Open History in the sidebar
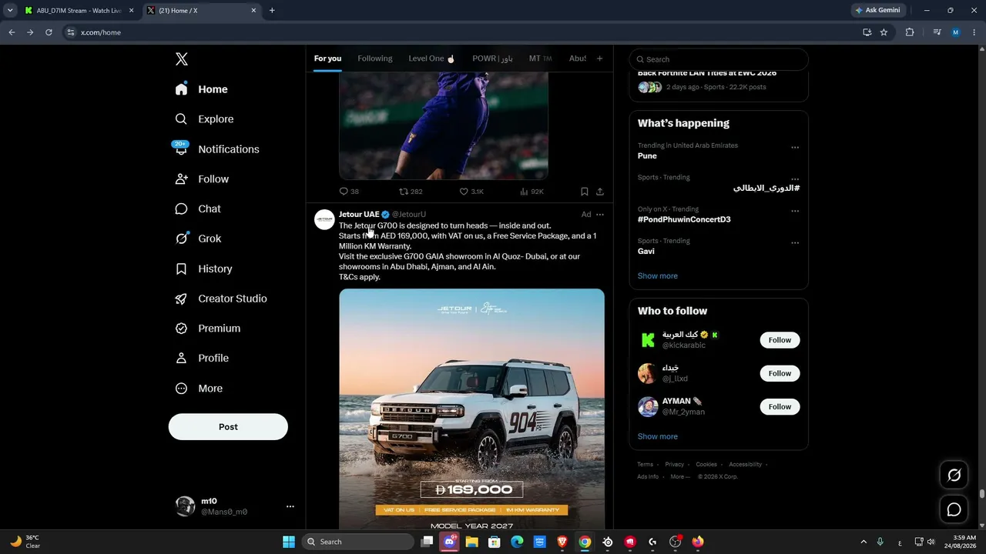The width and height of the screenshot is (986, 554). 204,269
